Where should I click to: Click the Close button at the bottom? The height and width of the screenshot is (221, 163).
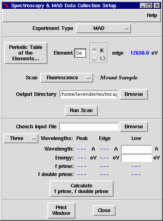point(104,210)
